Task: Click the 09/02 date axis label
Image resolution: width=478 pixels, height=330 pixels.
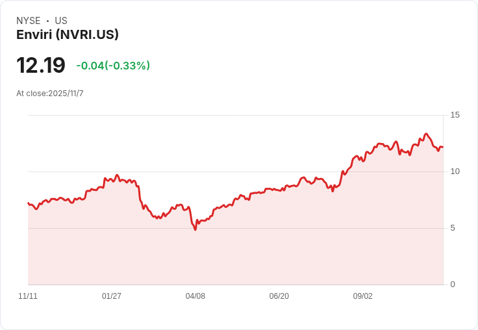Action: coord(363,296)
